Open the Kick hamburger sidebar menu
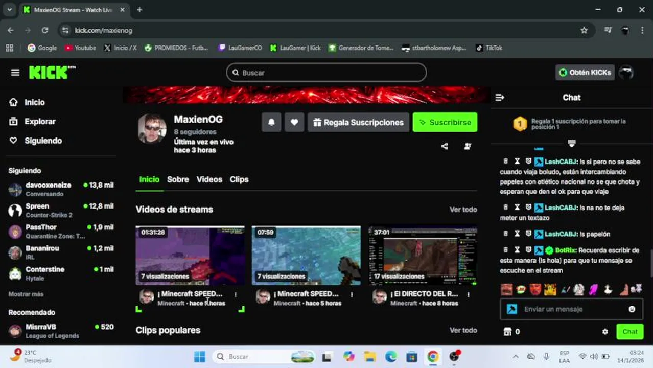Viewport: 653px width, 368px height. click(15, 73)
